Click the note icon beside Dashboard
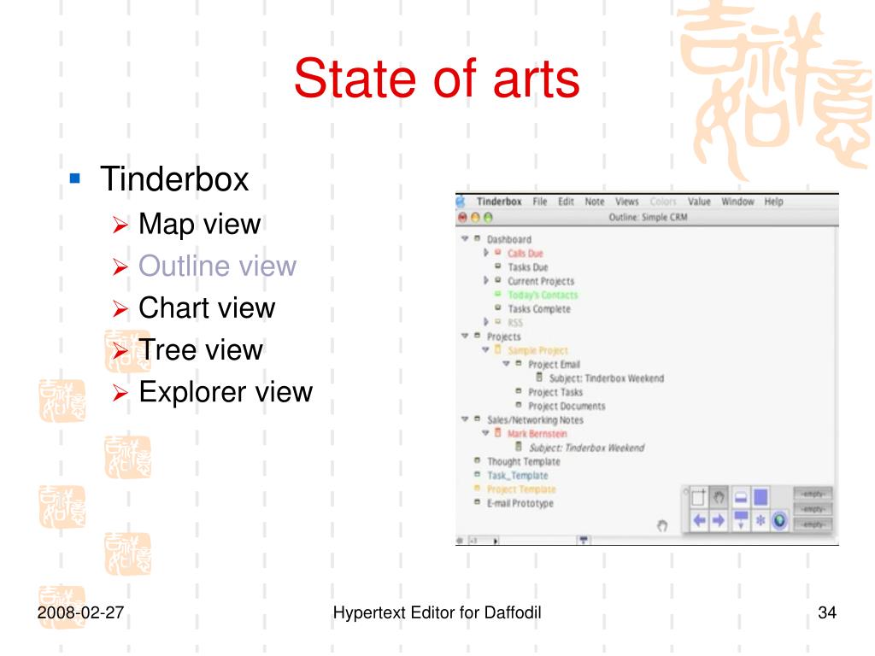This screenshot has width=875, height=656. tap(477, 239)
